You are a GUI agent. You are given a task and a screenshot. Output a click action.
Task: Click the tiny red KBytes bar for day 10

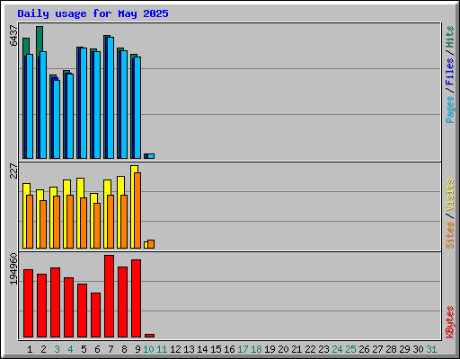(x=149, y=336)
